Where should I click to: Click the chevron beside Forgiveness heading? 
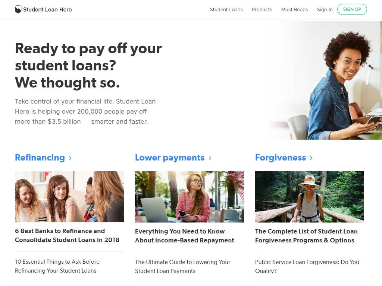coord(311,158)
